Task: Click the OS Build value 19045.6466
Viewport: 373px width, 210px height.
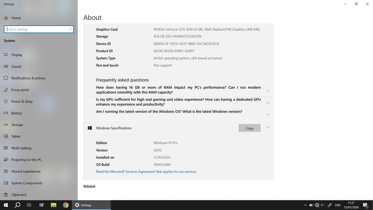Action: 162,164
